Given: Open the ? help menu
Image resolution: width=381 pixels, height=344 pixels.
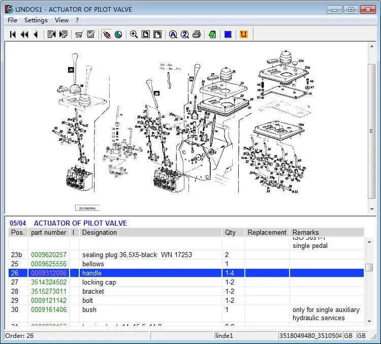Looking at the screenshot, I should [77, 20].
